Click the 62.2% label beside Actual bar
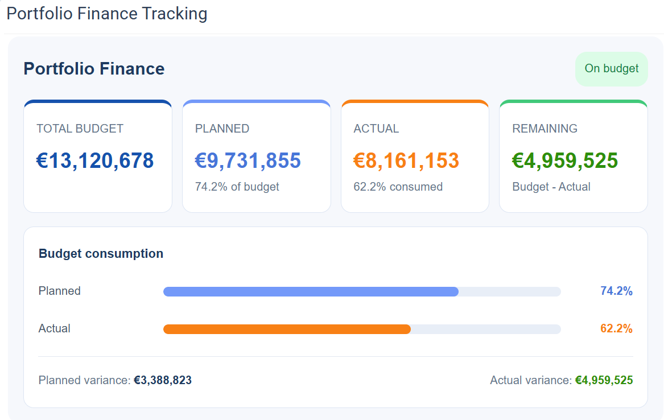 616,328
